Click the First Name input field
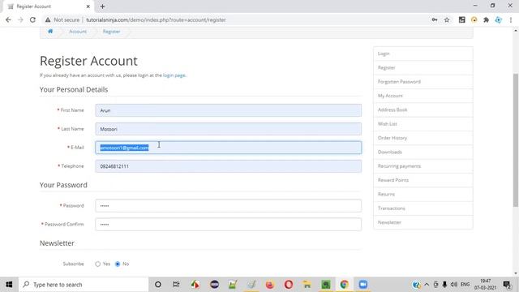Screen dimensions: 519x292 tap(229, 110)
